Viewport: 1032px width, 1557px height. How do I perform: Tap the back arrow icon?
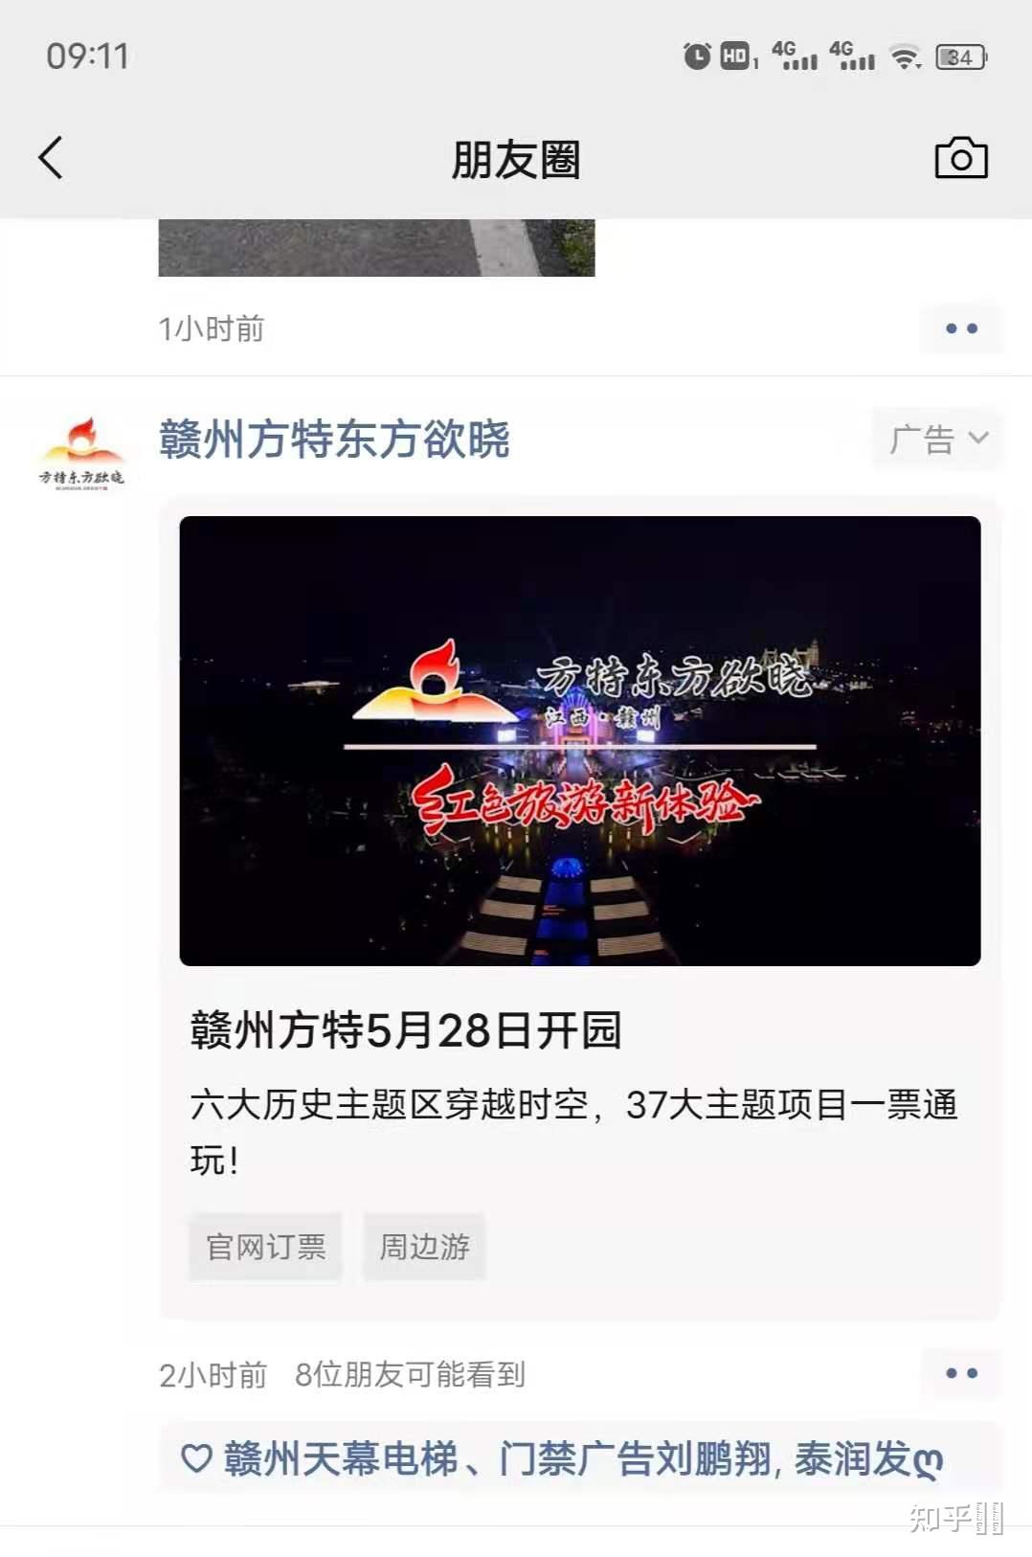51,158
